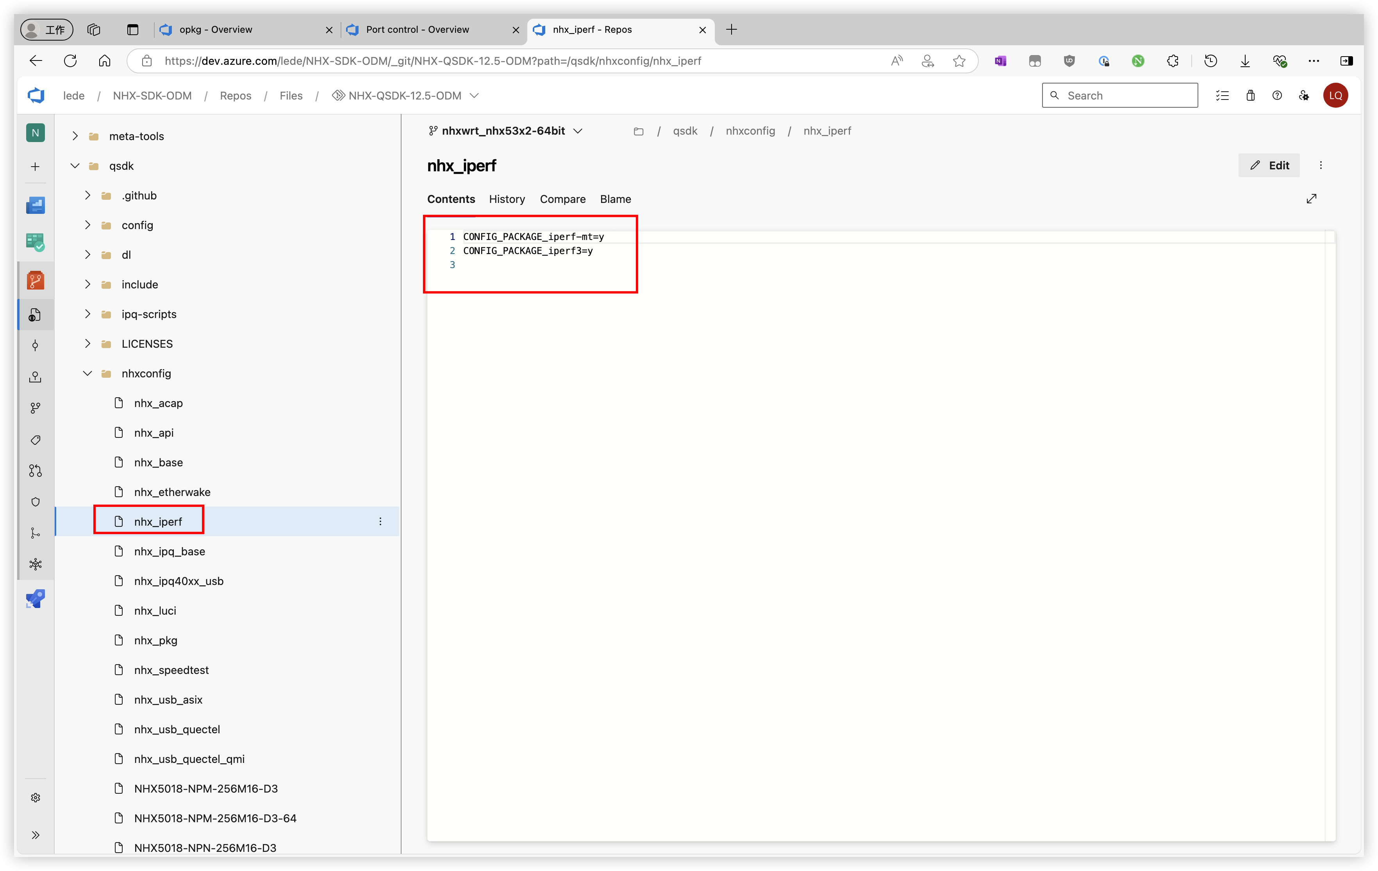Click the Search input field
Screen dimensions: 1378x871
point(1119,96)
